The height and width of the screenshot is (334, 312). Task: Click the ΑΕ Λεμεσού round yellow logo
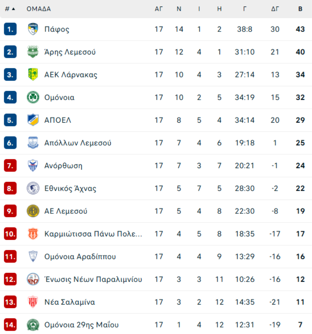33,211
